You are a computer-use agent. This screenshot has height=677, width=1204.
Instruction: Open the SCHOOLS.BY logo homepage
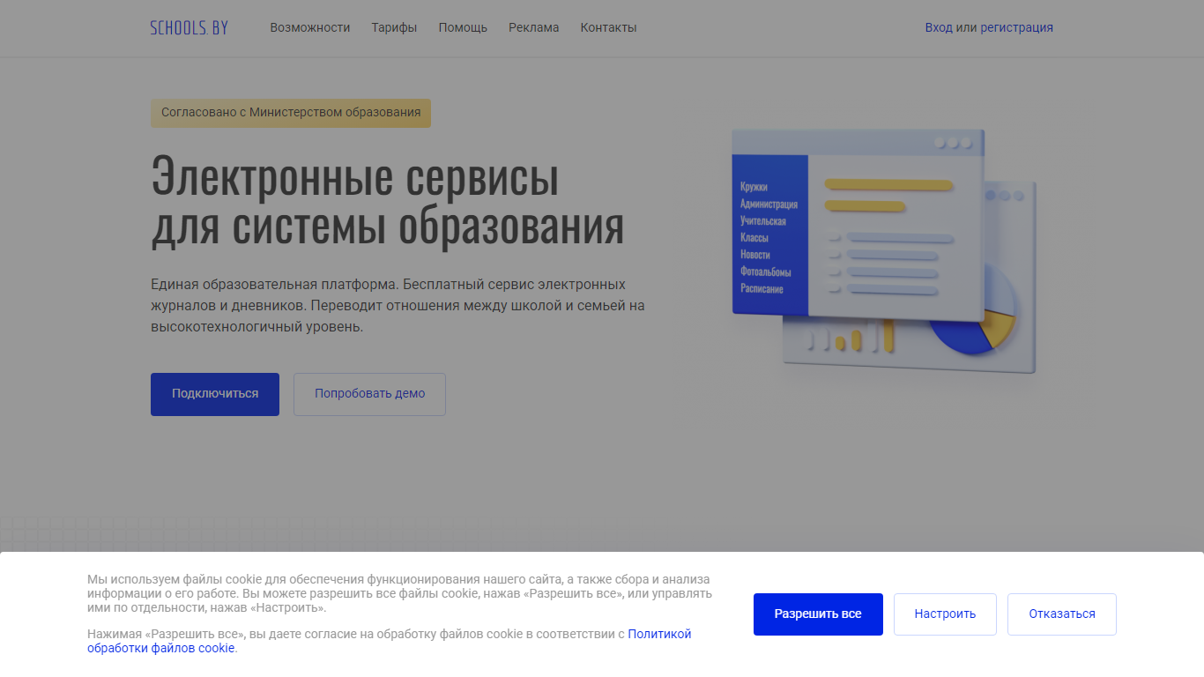(189, 27)
